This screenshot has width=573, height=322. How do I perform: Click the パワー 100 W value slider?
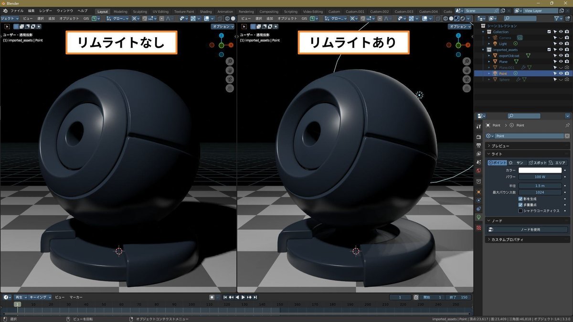pyautogui.click(x=540, y=177)
